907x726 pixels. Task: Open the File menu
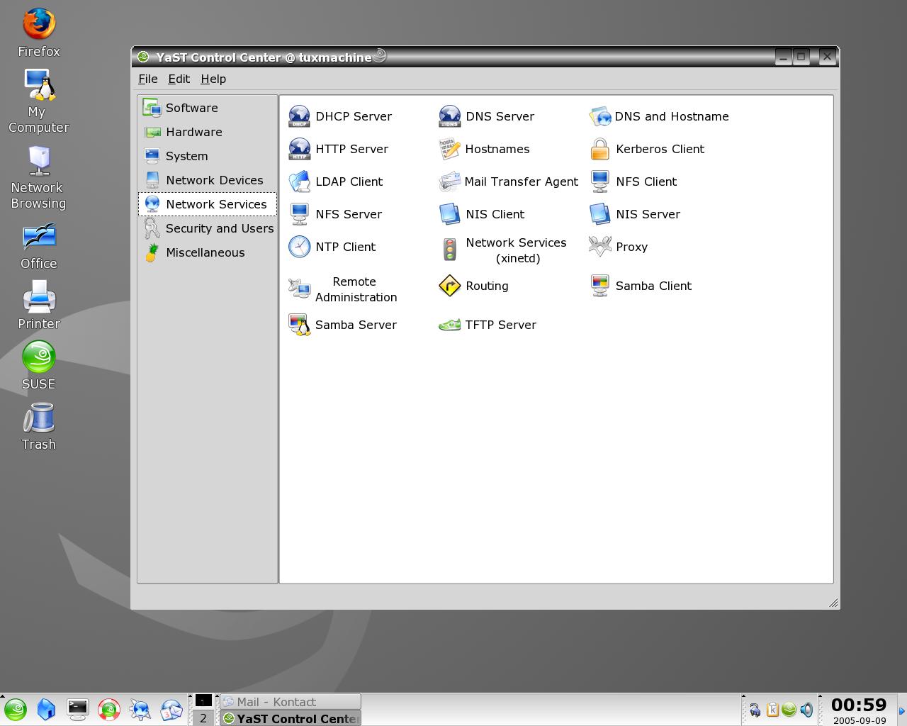[x=148, y=79]
